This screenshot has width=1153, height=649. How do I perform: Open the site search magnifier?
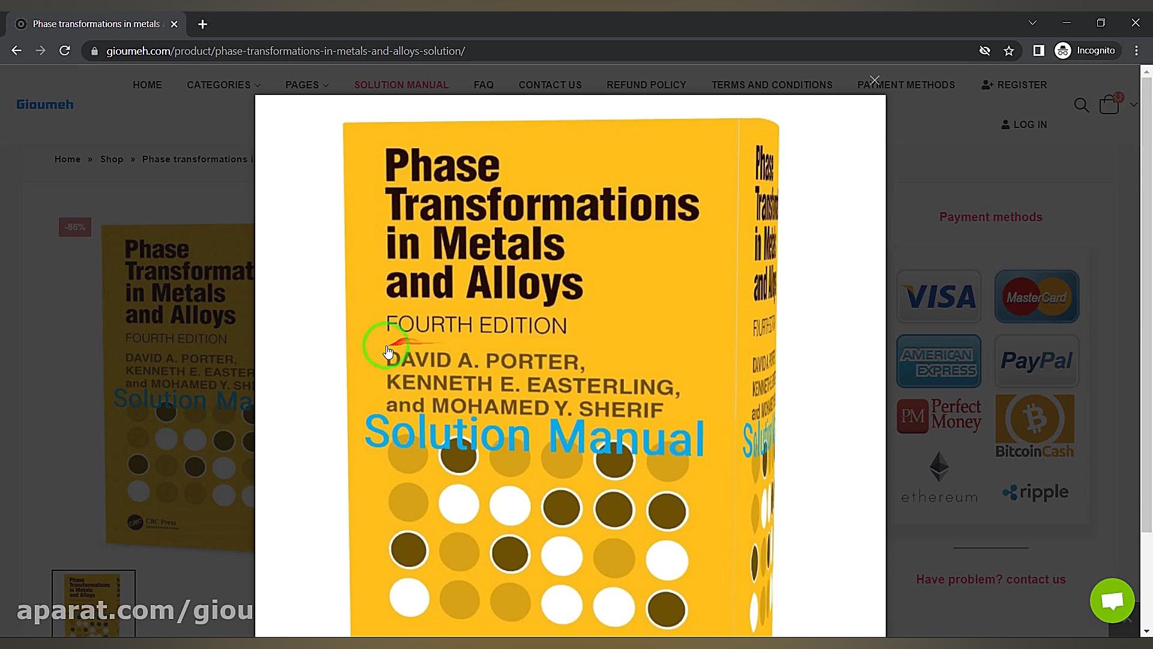[1081, 105]
